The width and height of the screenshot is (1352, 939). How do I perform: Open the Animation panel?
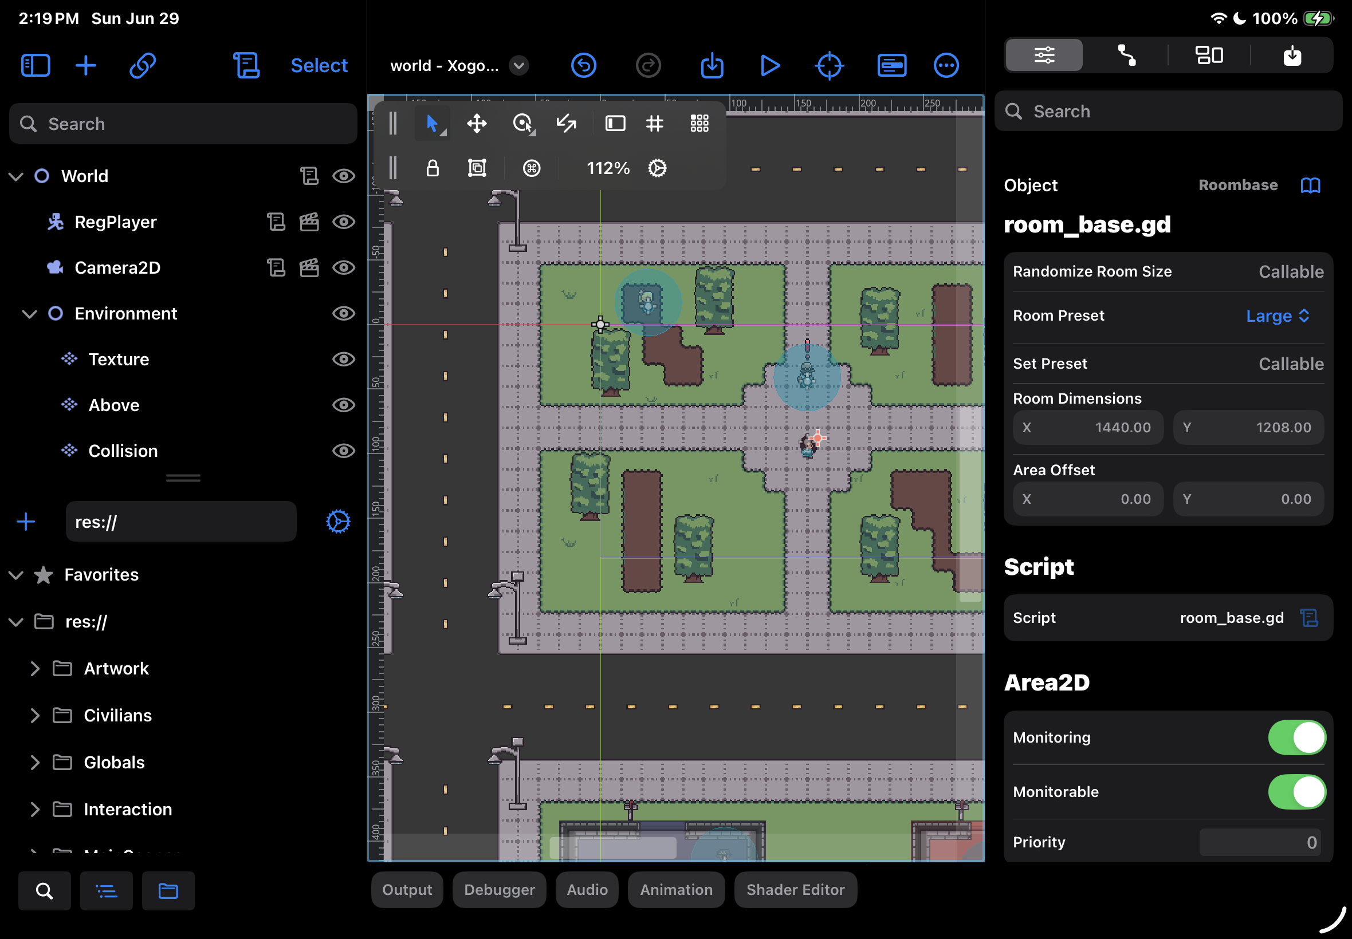[x=677, y=890]
